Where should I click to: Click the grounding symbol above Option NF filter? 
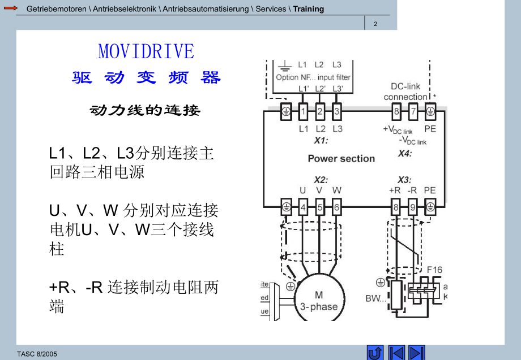click(285, 66)
